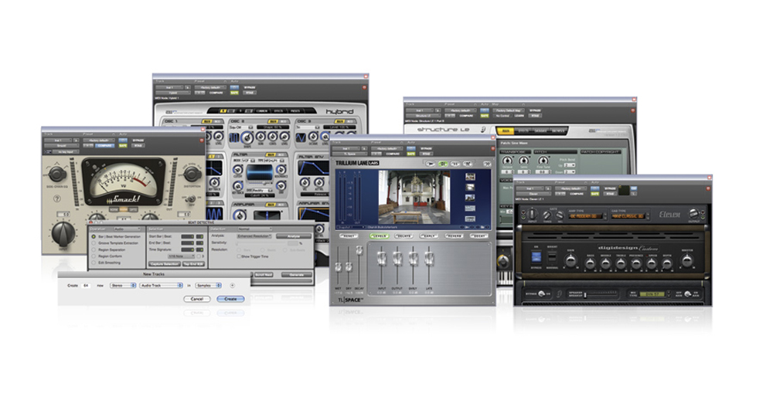The width and height of the screenshot is (773, 393).
Task: Click the Eleven amp Gain knob
Action: (570, 261)
